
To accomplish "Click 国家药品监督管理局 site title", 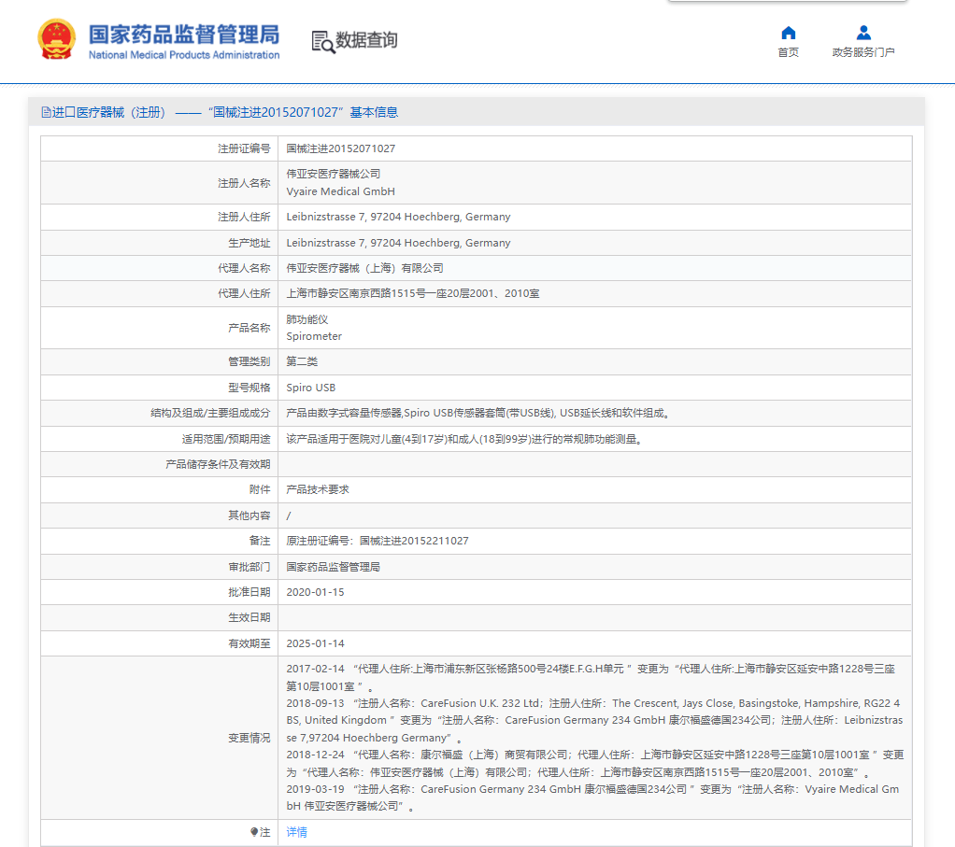I will (x=184, y=35).
